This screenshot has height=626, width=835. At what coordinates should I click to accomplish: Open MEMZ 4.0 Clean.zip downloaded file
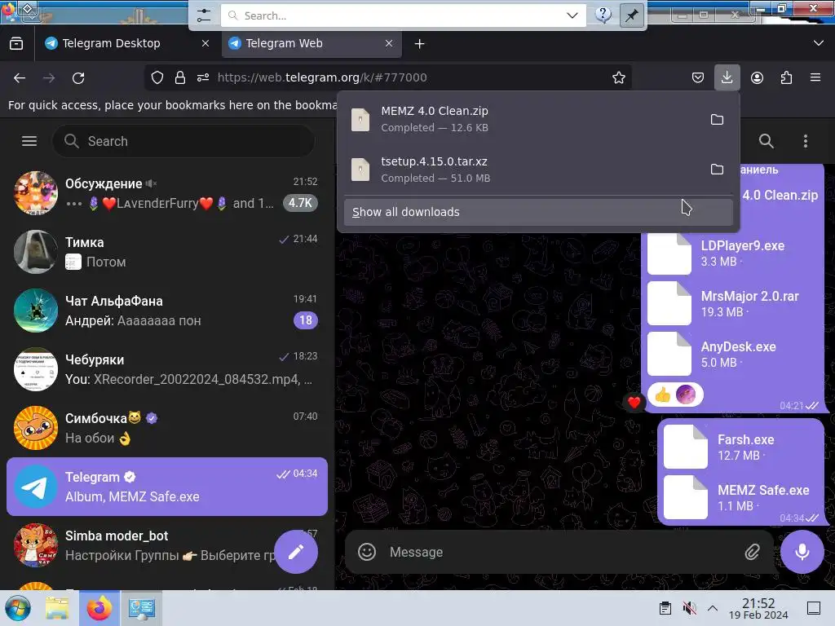[522, 119]
